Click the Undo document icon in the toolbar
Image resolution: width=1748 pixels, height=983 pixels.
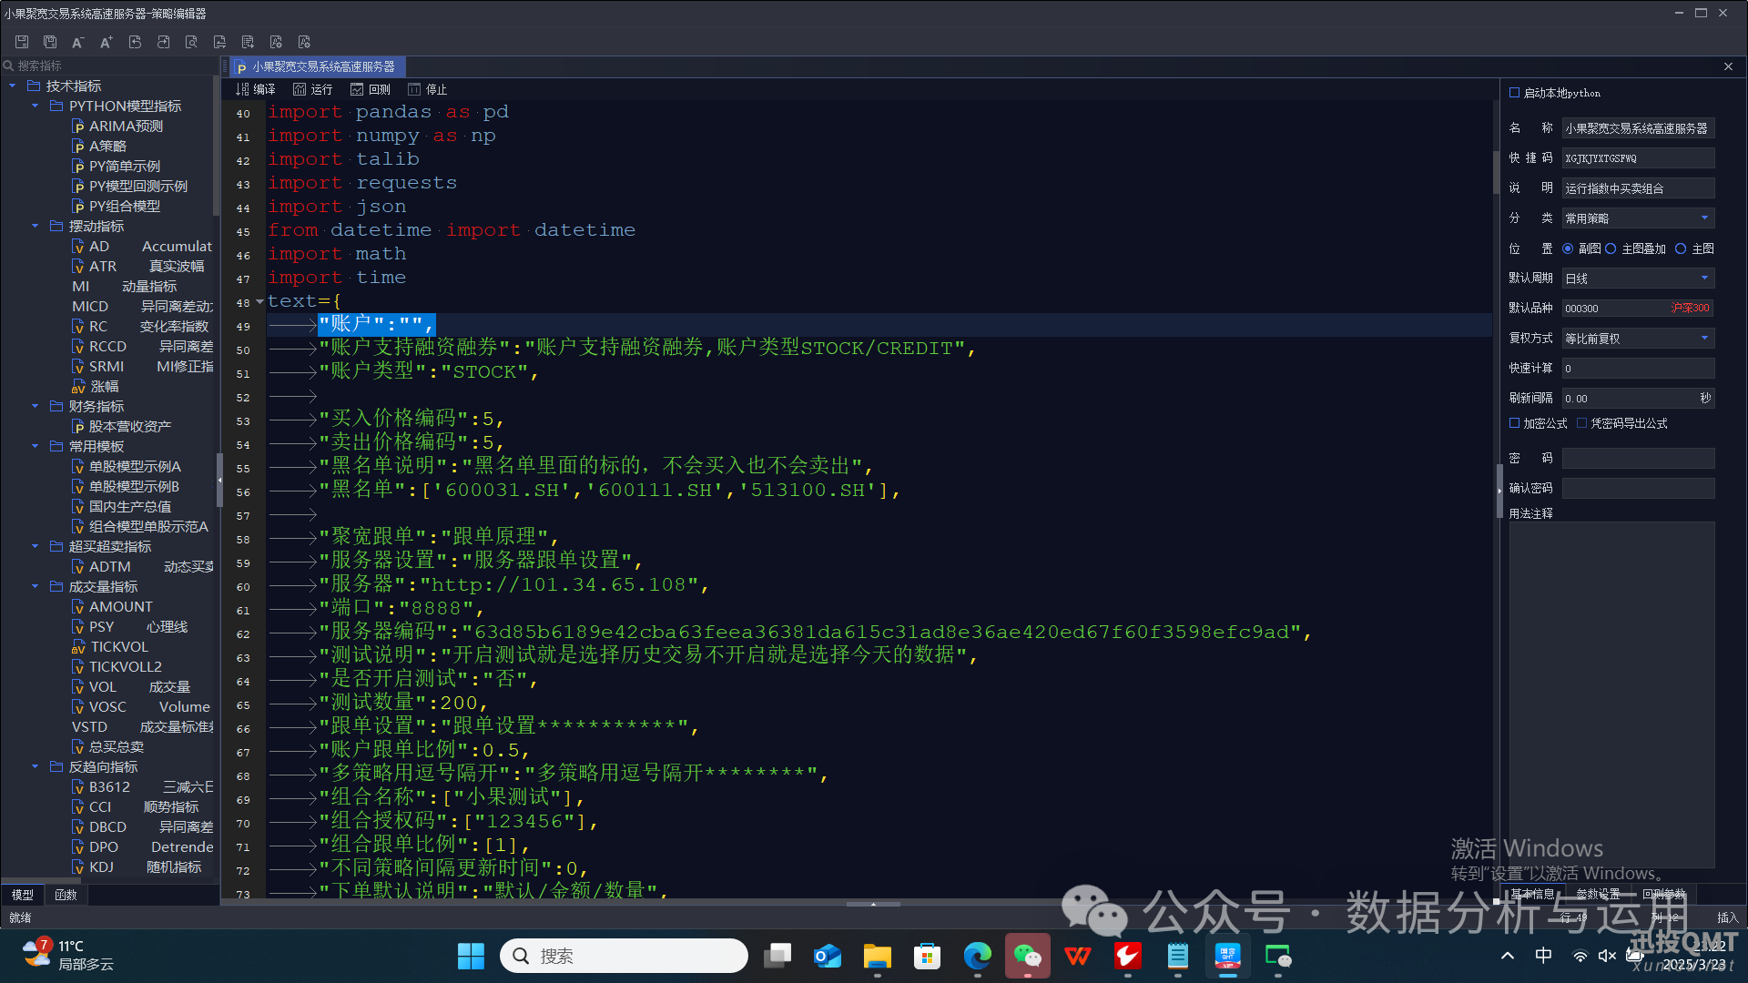pyautogui.click(x=135, y=42)
